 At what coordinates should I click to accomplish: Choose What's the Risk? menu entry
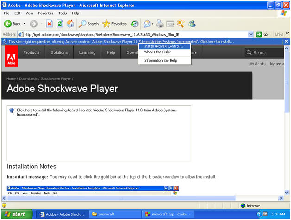(x=157, y=52)
